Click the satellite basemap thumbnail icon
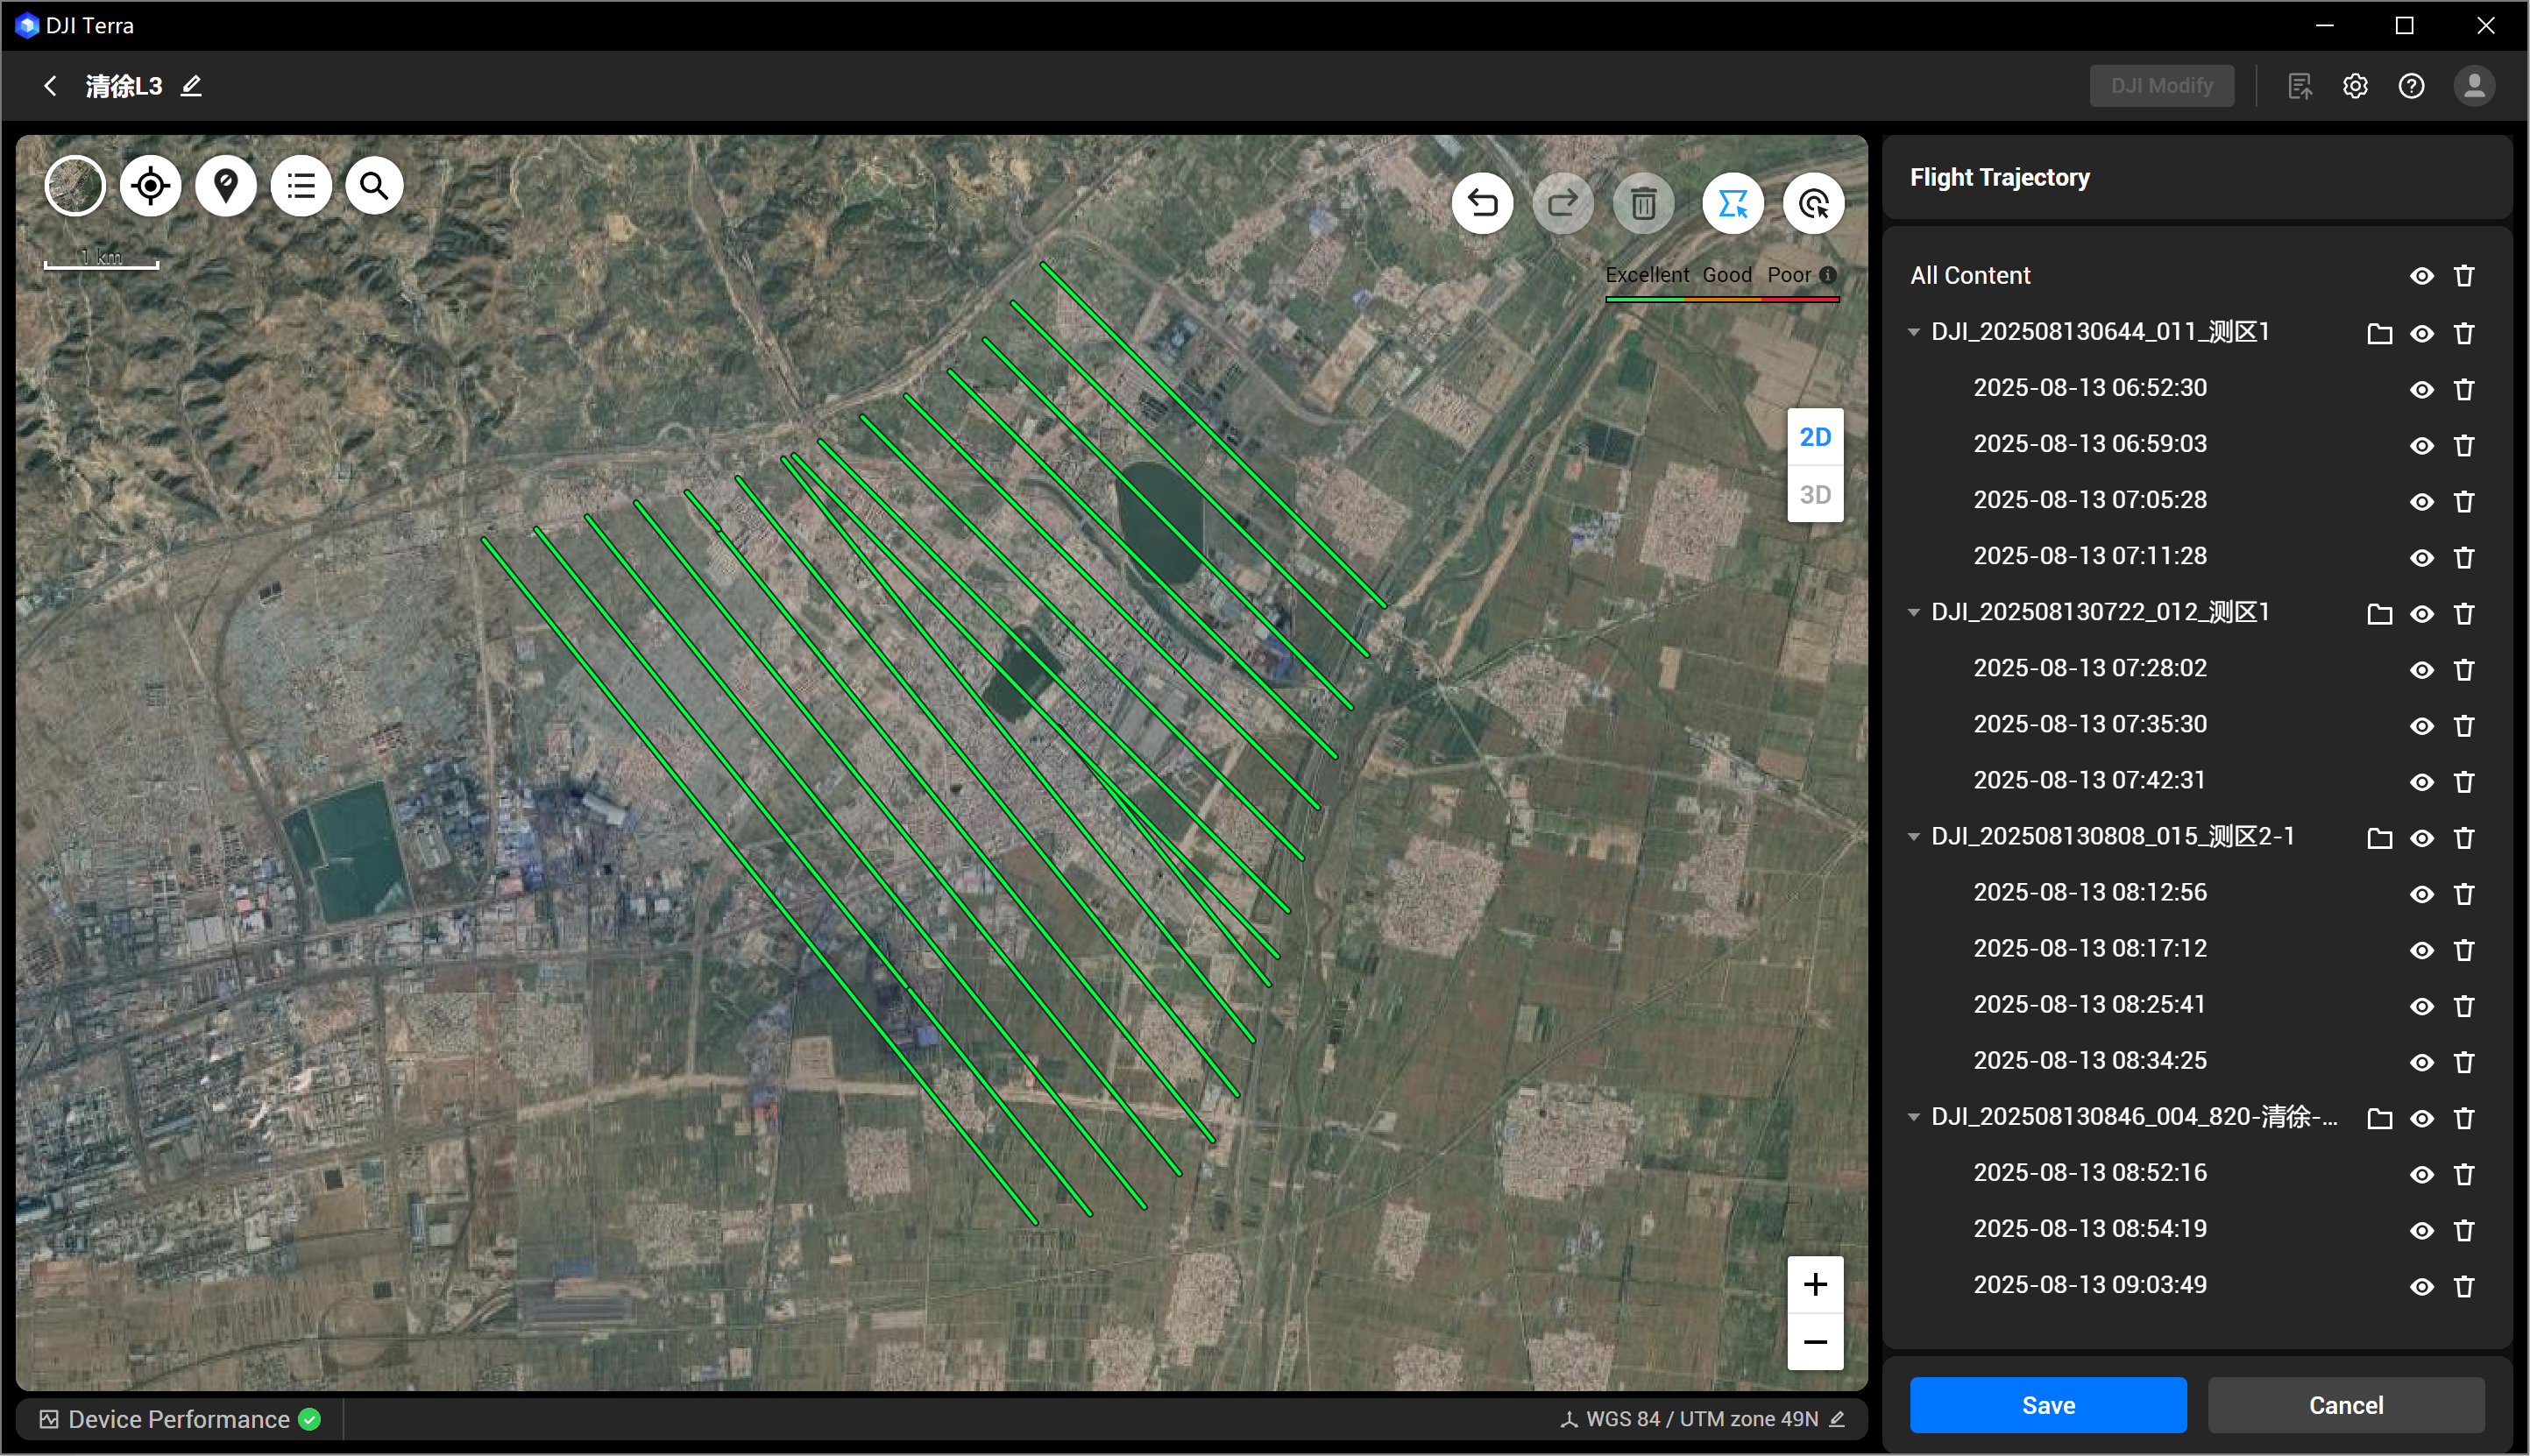 click(75, 186)
